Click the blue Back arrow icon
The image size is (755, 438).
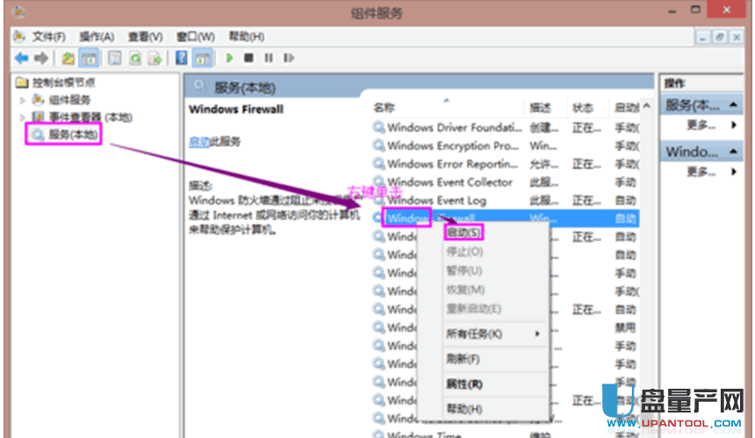coord(23,58)
